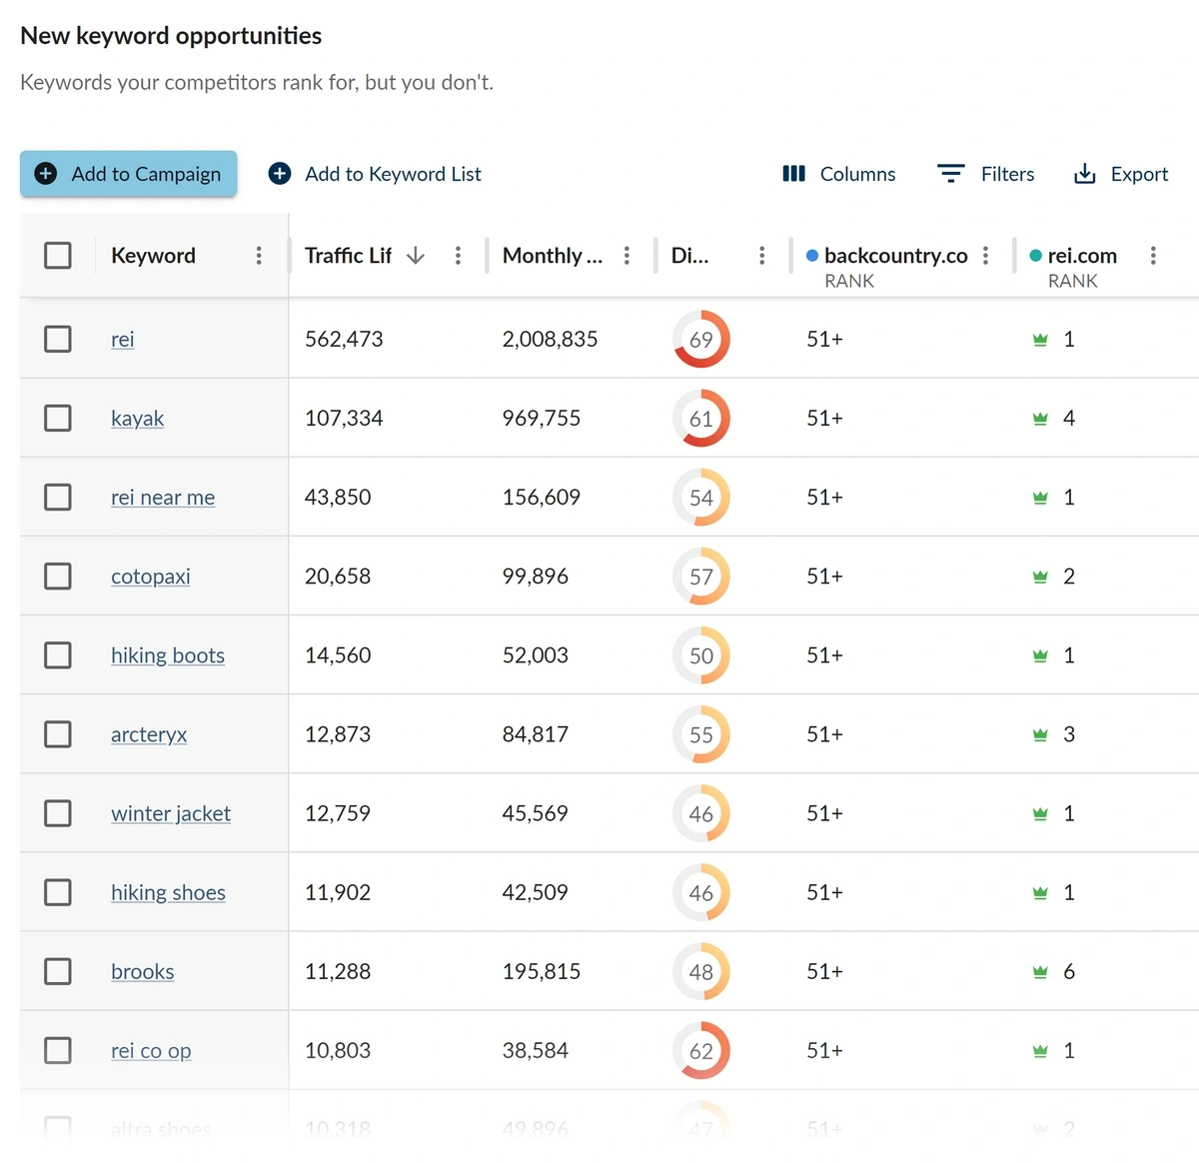The height and width of the screenshot is (1163, 1199).
Task: Click difficulty gauge 48 for brooks
Action: click(x=701, y=971)
